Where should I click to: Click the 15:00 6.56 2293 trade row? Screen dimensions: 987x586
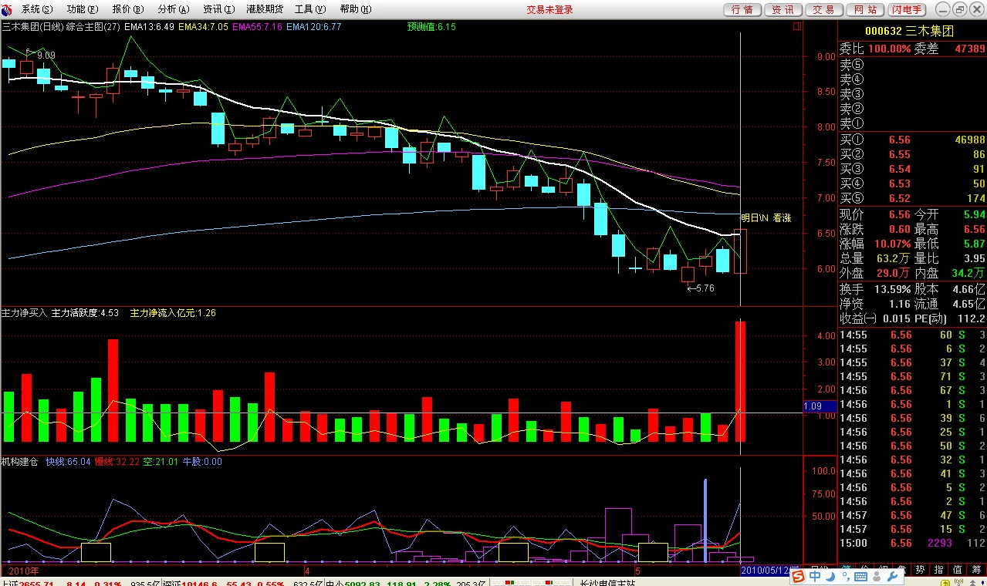tap(912, 543)
